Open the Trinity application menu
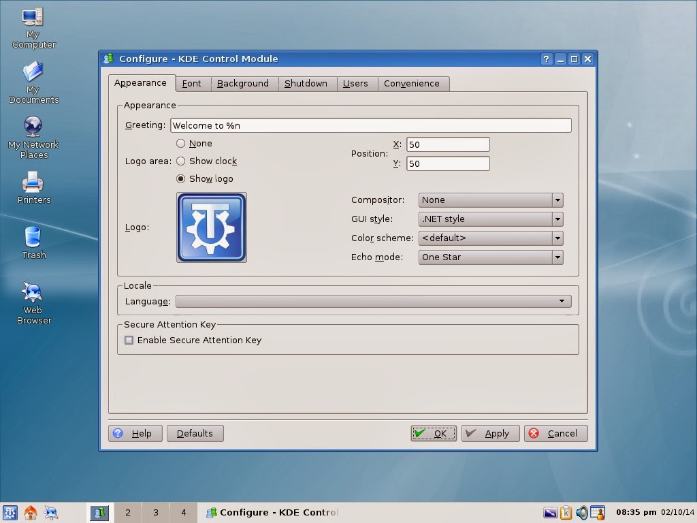The height and width of the screenshot is (523, 697). (x=10, y=512)
